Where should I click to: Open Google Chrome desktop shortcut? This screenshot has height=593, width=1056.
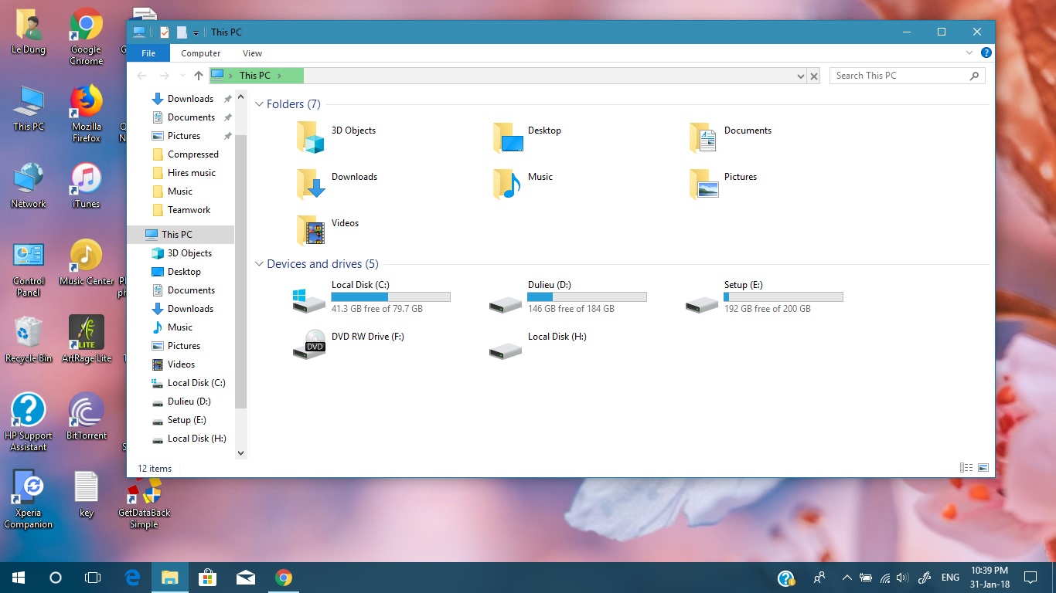(86, 36)
